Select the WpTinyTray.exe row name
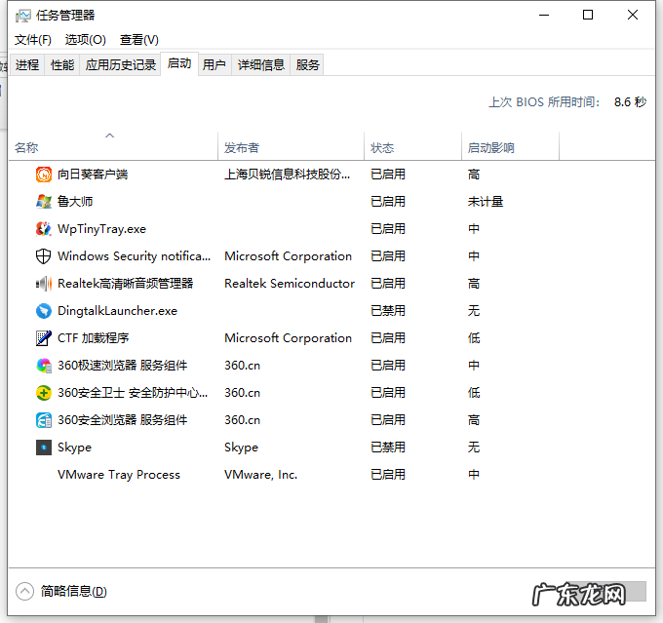This screenshot has width=663, height=623. click(102, 229)
